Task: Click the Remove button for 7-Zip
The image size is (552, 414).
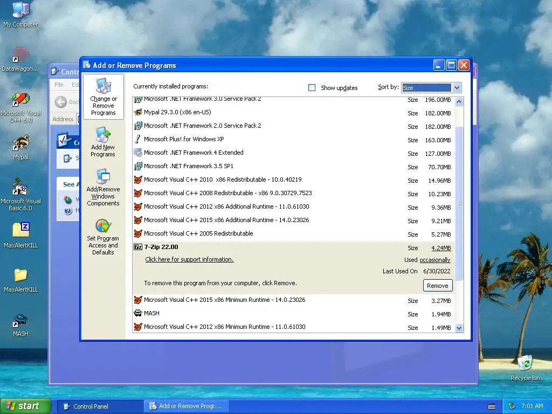Action: pos(438,286)
